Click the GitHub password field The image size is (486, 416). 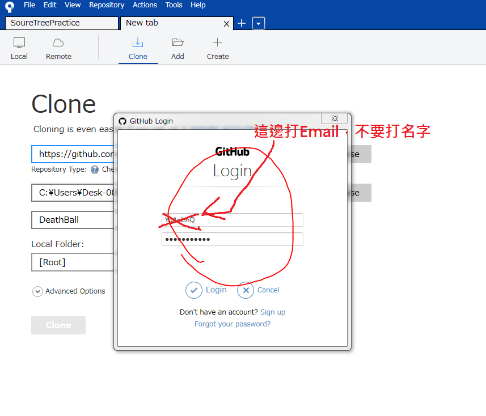pos(233,239)
